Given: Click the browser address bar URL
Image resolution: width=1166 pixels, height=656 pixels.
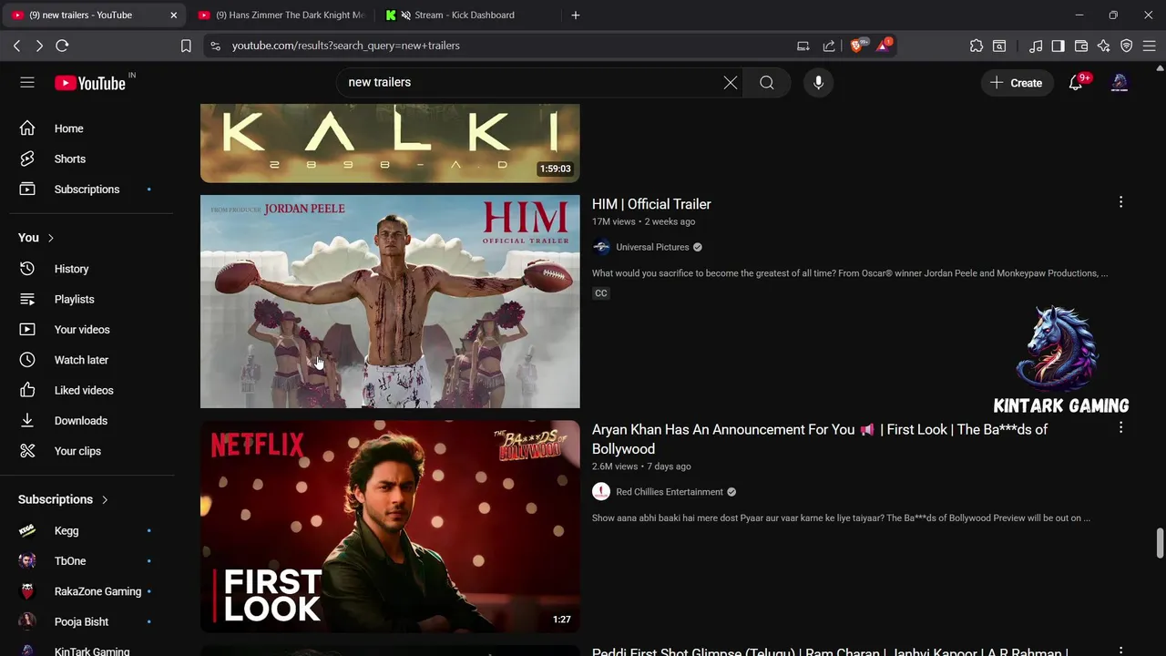Looking at the screenshot, I should tap(346, 46).
